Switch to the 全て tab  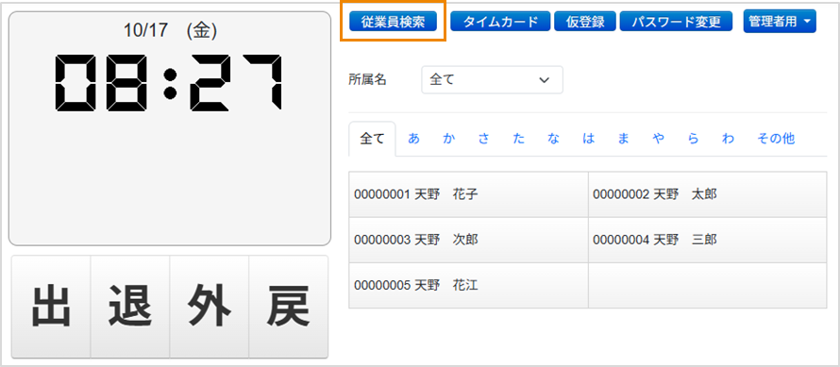point(372,139)
